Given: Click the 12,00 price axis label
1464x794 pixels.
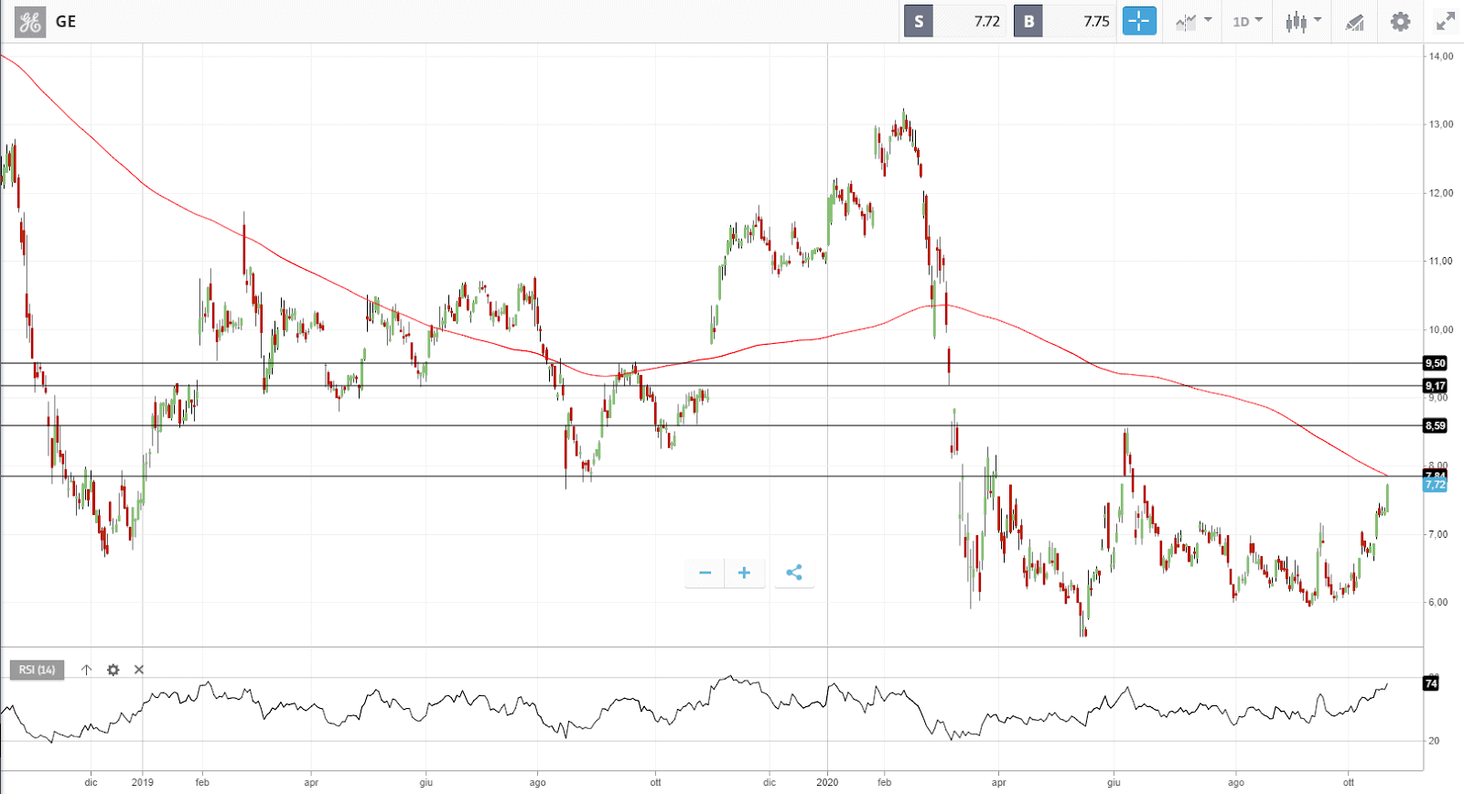Looking at the screenshot, I should 1441,193.
